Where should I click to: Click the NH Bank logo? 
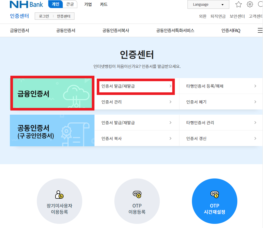click(x=26, y=4)
